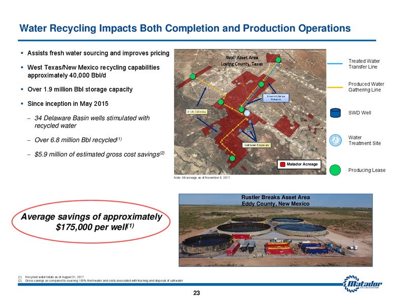Click 'Over 1.9 million Bbl storage capacity'
Image resolution: width=394 pixels, height=305 pixels.
click(80, 89)
